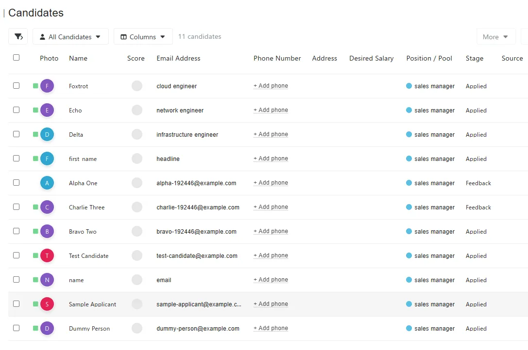Check the Alpha One row checkbox
Viewport: 528px width, 350px height.
tap(16, 183)
